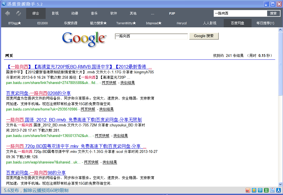
Task: Open 网页快照 for wap/shareview result
Action: (91, 162)
